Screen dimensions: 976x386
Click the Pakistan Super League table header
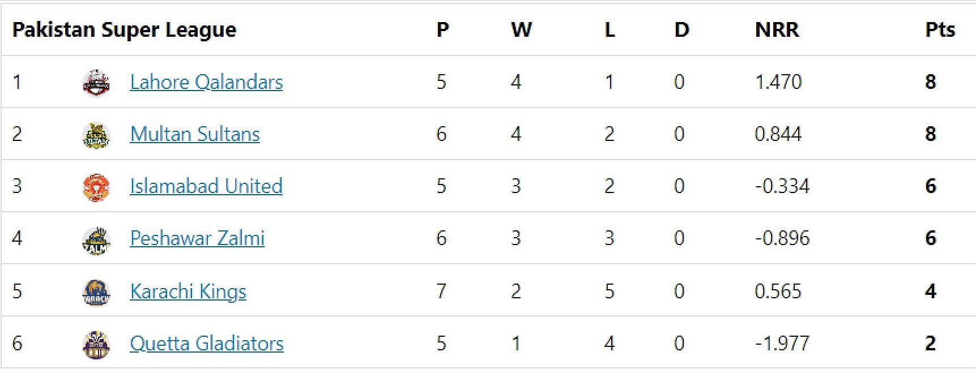(124, 29)
